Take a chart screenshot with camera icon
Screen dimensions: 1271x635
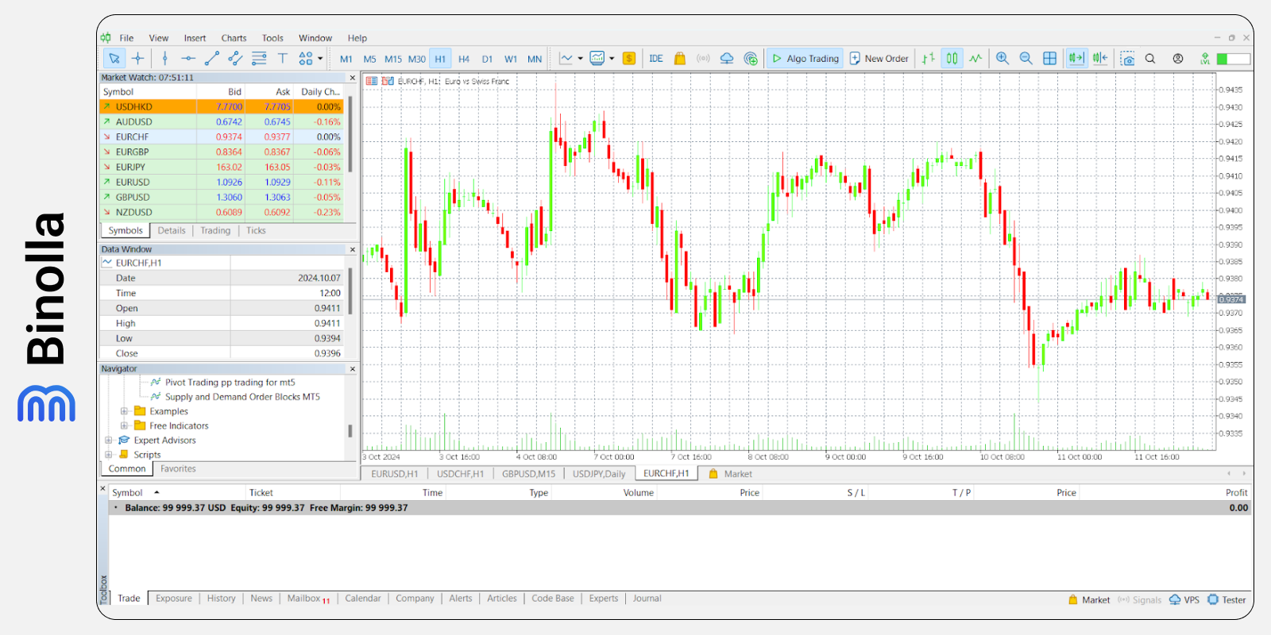point(1127,58)
